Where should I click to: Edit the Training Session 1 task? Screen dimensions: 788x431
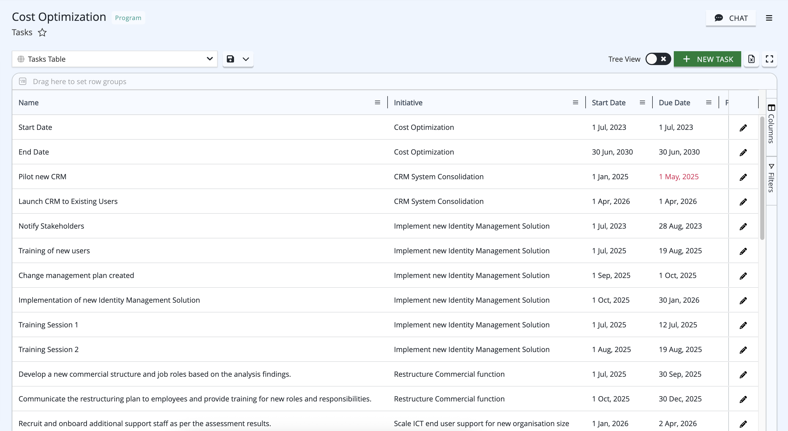743,325
